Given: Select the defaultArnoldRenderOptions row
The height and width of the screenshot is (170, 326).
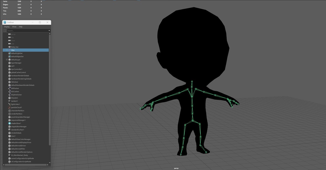Looking at the screenshot, I should coord(26,152).
